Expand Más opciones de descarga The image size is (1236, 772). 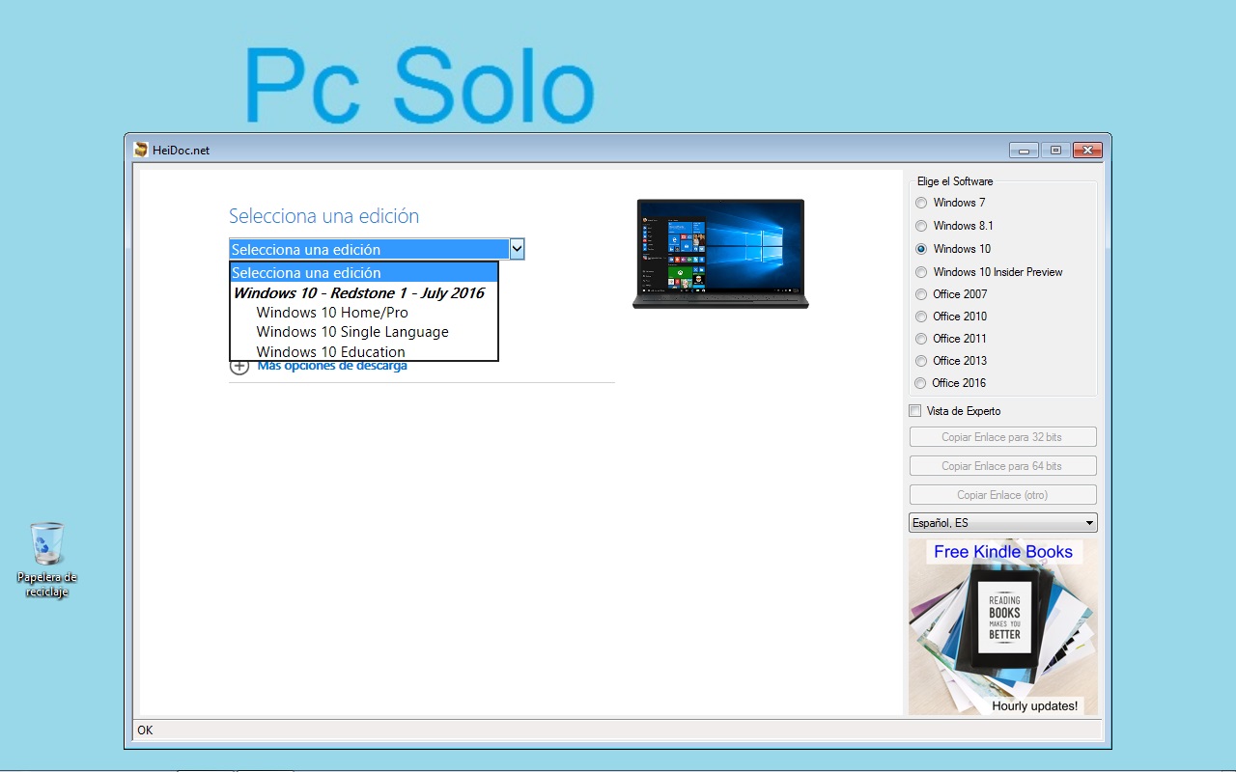pyautogui.click(x=331, y=366)
